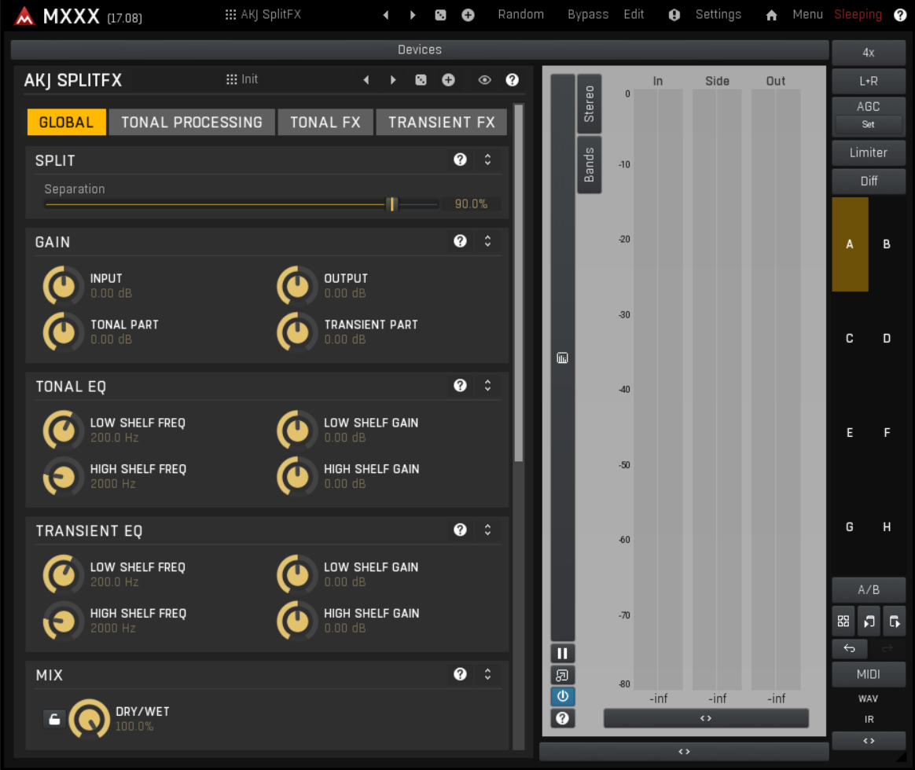Open the Edit screen
The height and width of the screenshot is (770, 915).
pyautogui.click(x=634, y=15)
